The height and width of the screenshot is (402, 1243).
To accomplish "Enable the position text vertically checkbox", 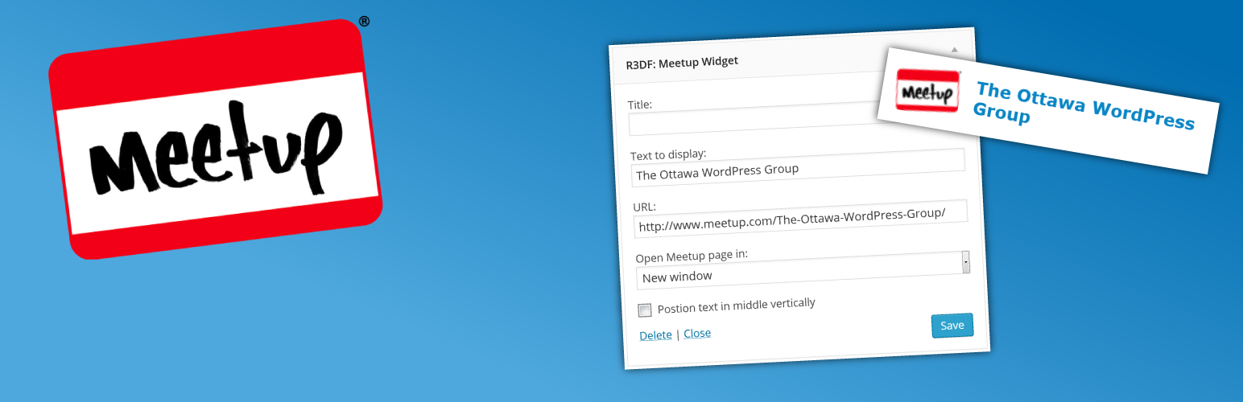I will pyautogui.click(x=645, y=310).
